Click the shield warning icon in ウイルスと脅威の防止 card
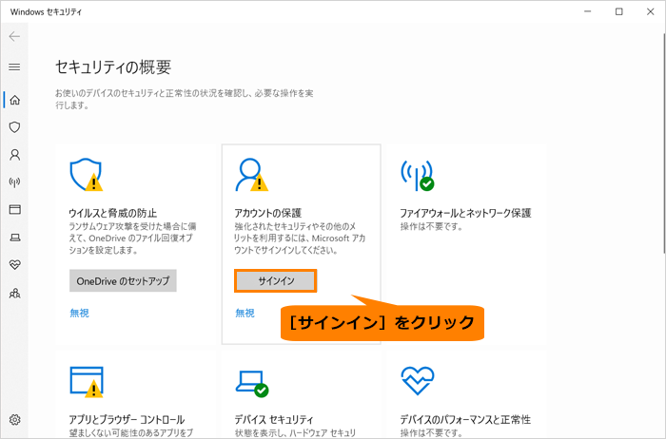Image resolution: width=666 pixels, height=439 pixels. click(x=87, y=174)
